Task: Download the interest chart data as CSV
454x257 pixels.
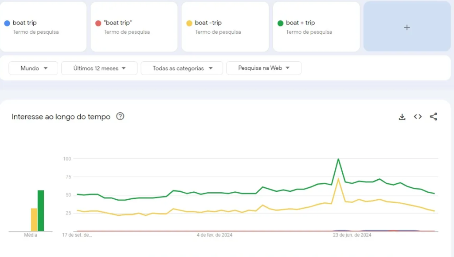Action: 402,117
